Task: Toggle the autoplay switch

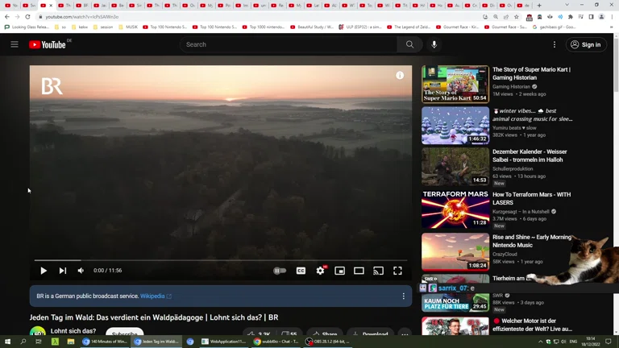Action: [x=280, y=271]
